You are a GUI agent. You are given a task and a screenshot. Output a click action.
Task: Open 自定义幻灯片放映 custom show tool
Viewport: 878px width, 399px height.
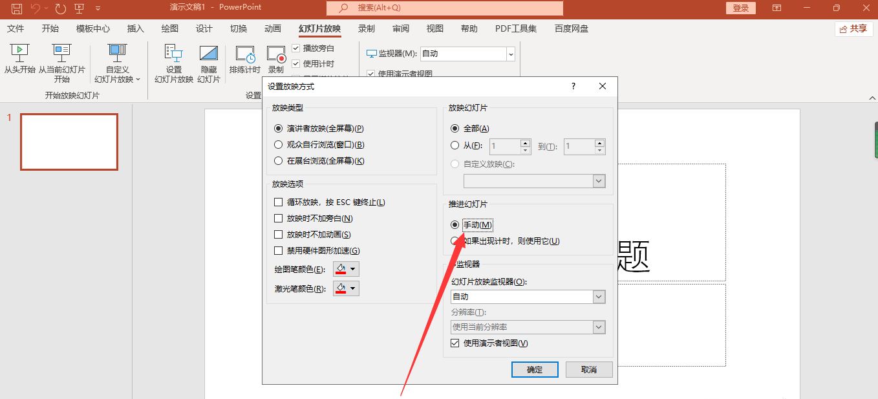(x=116, y=61)
